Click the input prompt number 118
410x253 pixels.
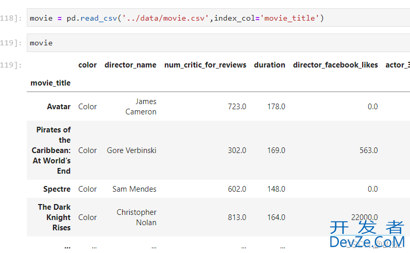[11, 18]
